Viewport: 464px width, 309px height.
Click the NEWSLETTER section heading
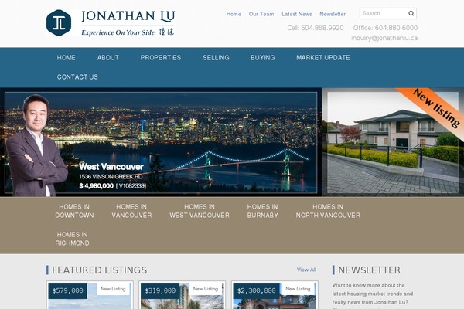click(x=369, y=270)
